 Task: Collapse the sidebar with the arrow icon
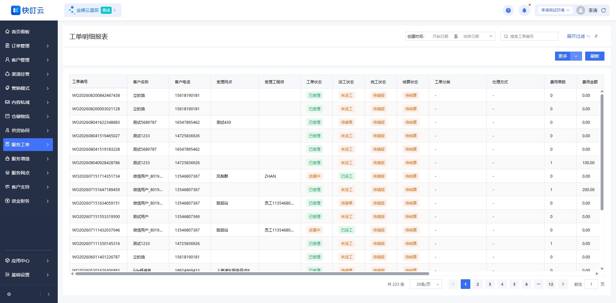48,294
